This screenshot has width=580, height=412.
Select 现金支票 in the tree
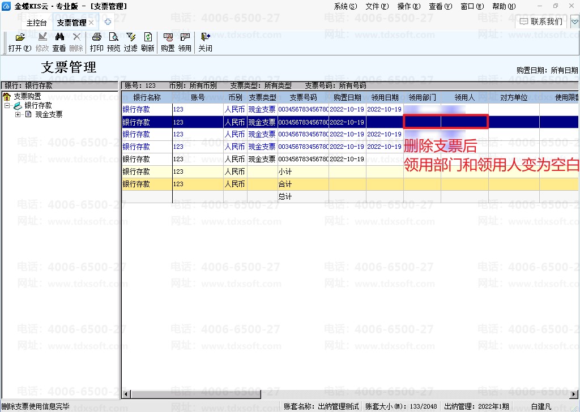coord(49,114)
